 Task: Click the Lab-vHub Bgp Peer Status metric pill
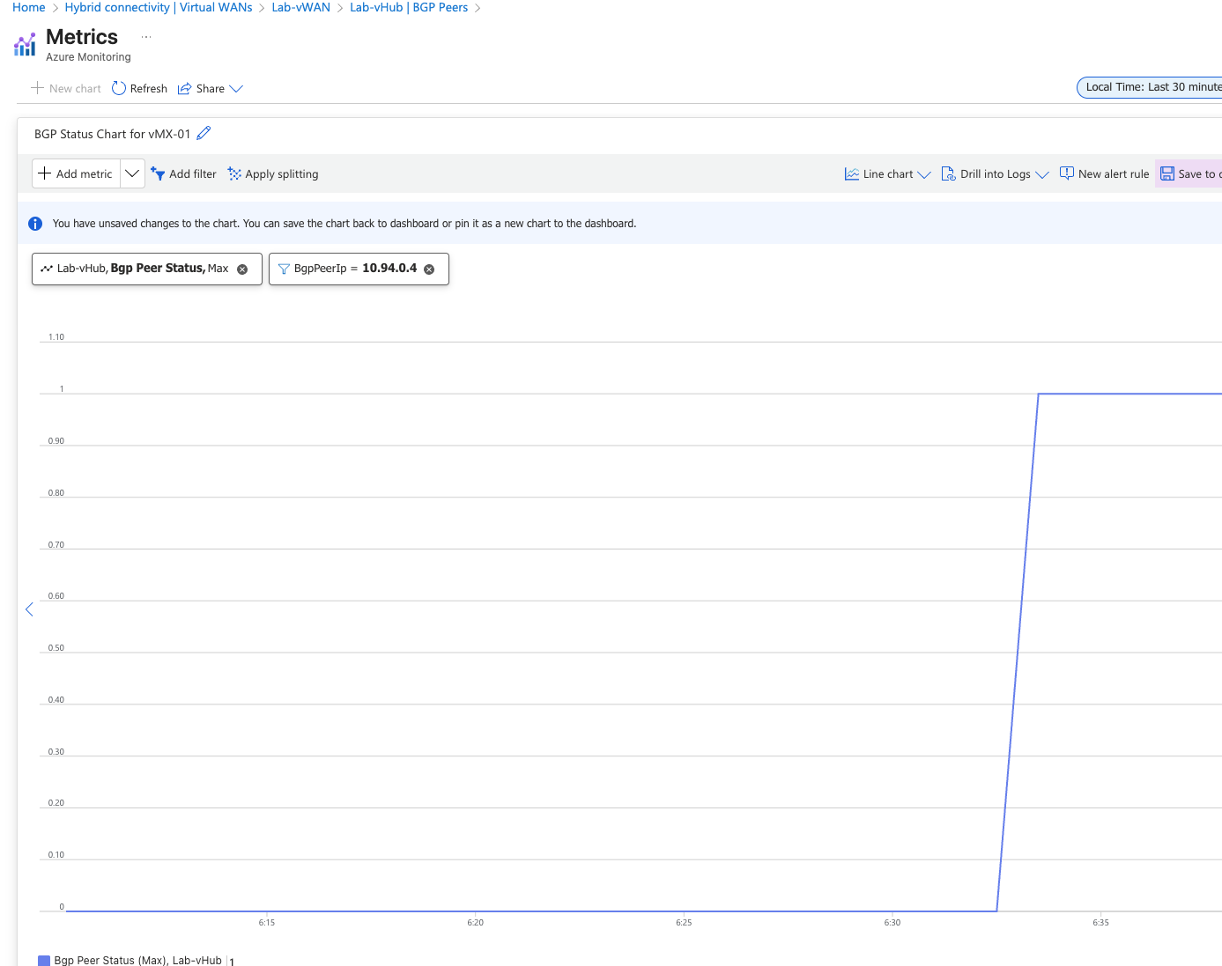coord(147,269)
